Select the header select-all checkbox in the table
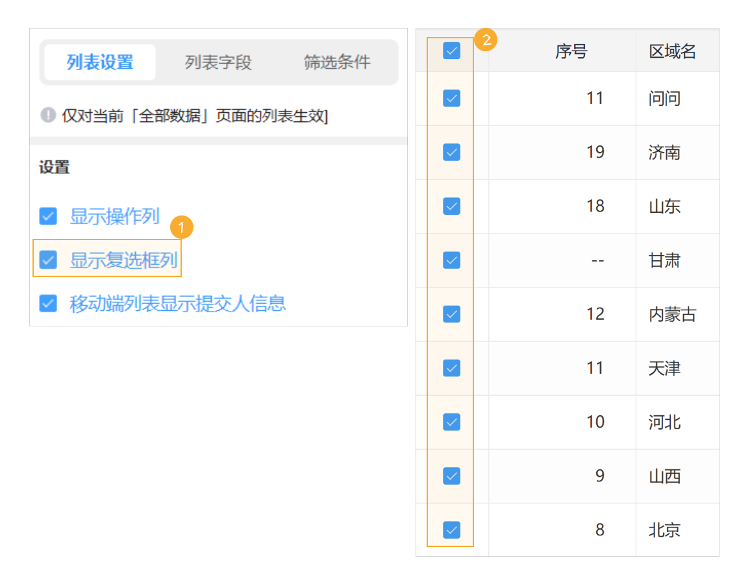 (451, 49)
